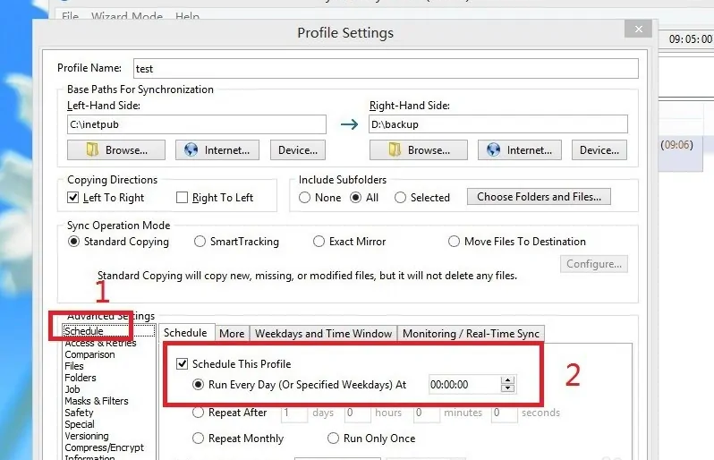
Task: Click the Right-Hand Side path field
Action: click(498, 124)
